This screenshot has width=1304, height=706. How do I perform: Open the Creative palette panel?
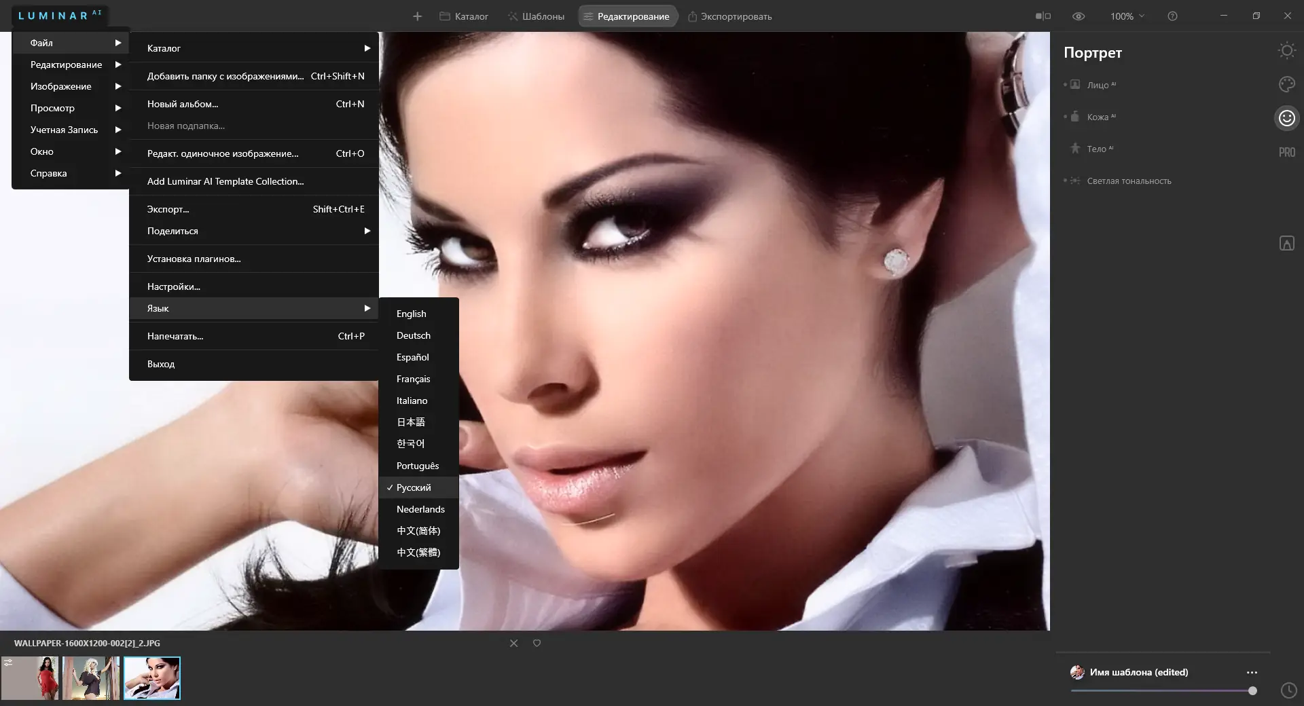1286,83
